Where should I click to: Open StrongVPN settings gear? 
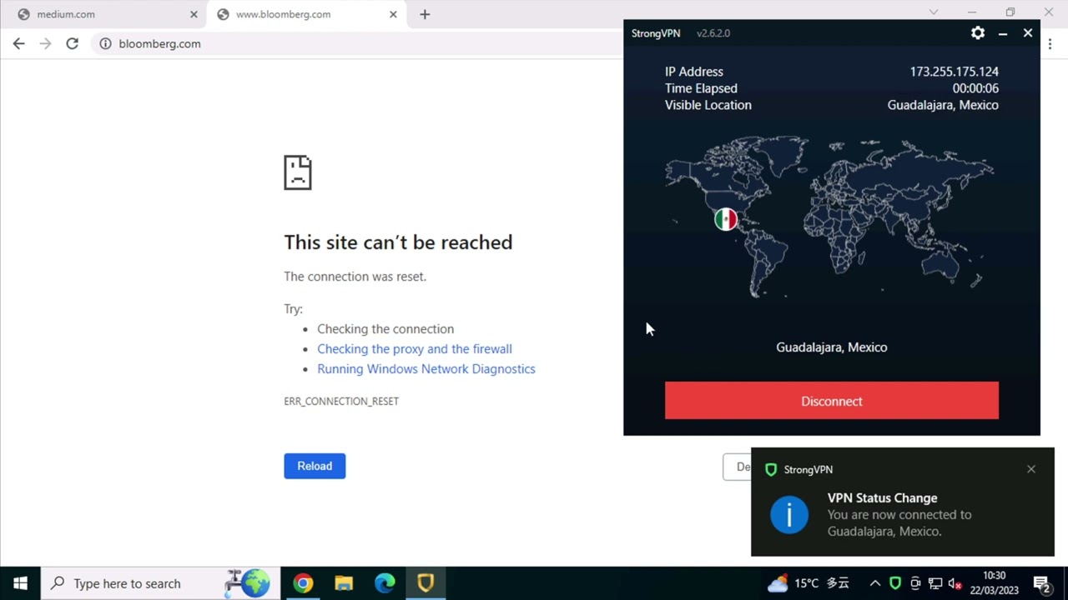click(978, 33)
